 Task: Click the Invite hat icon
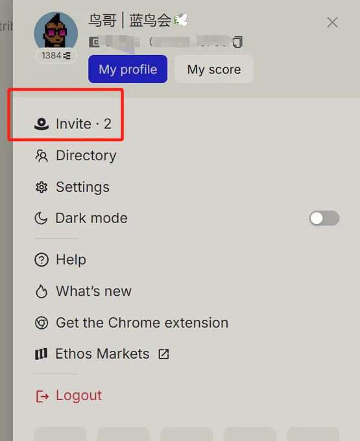[42, 124]
